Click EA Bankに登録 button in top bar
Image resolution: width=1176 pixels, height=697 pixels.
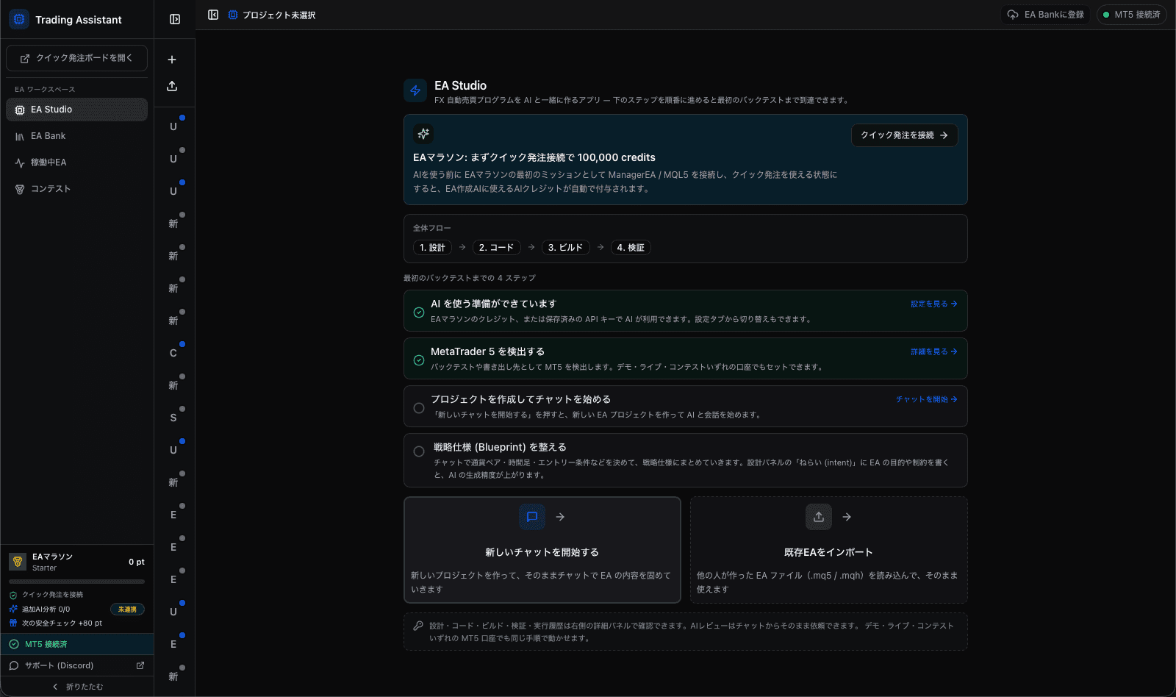pyautogui.click(x=1045, y=15)
